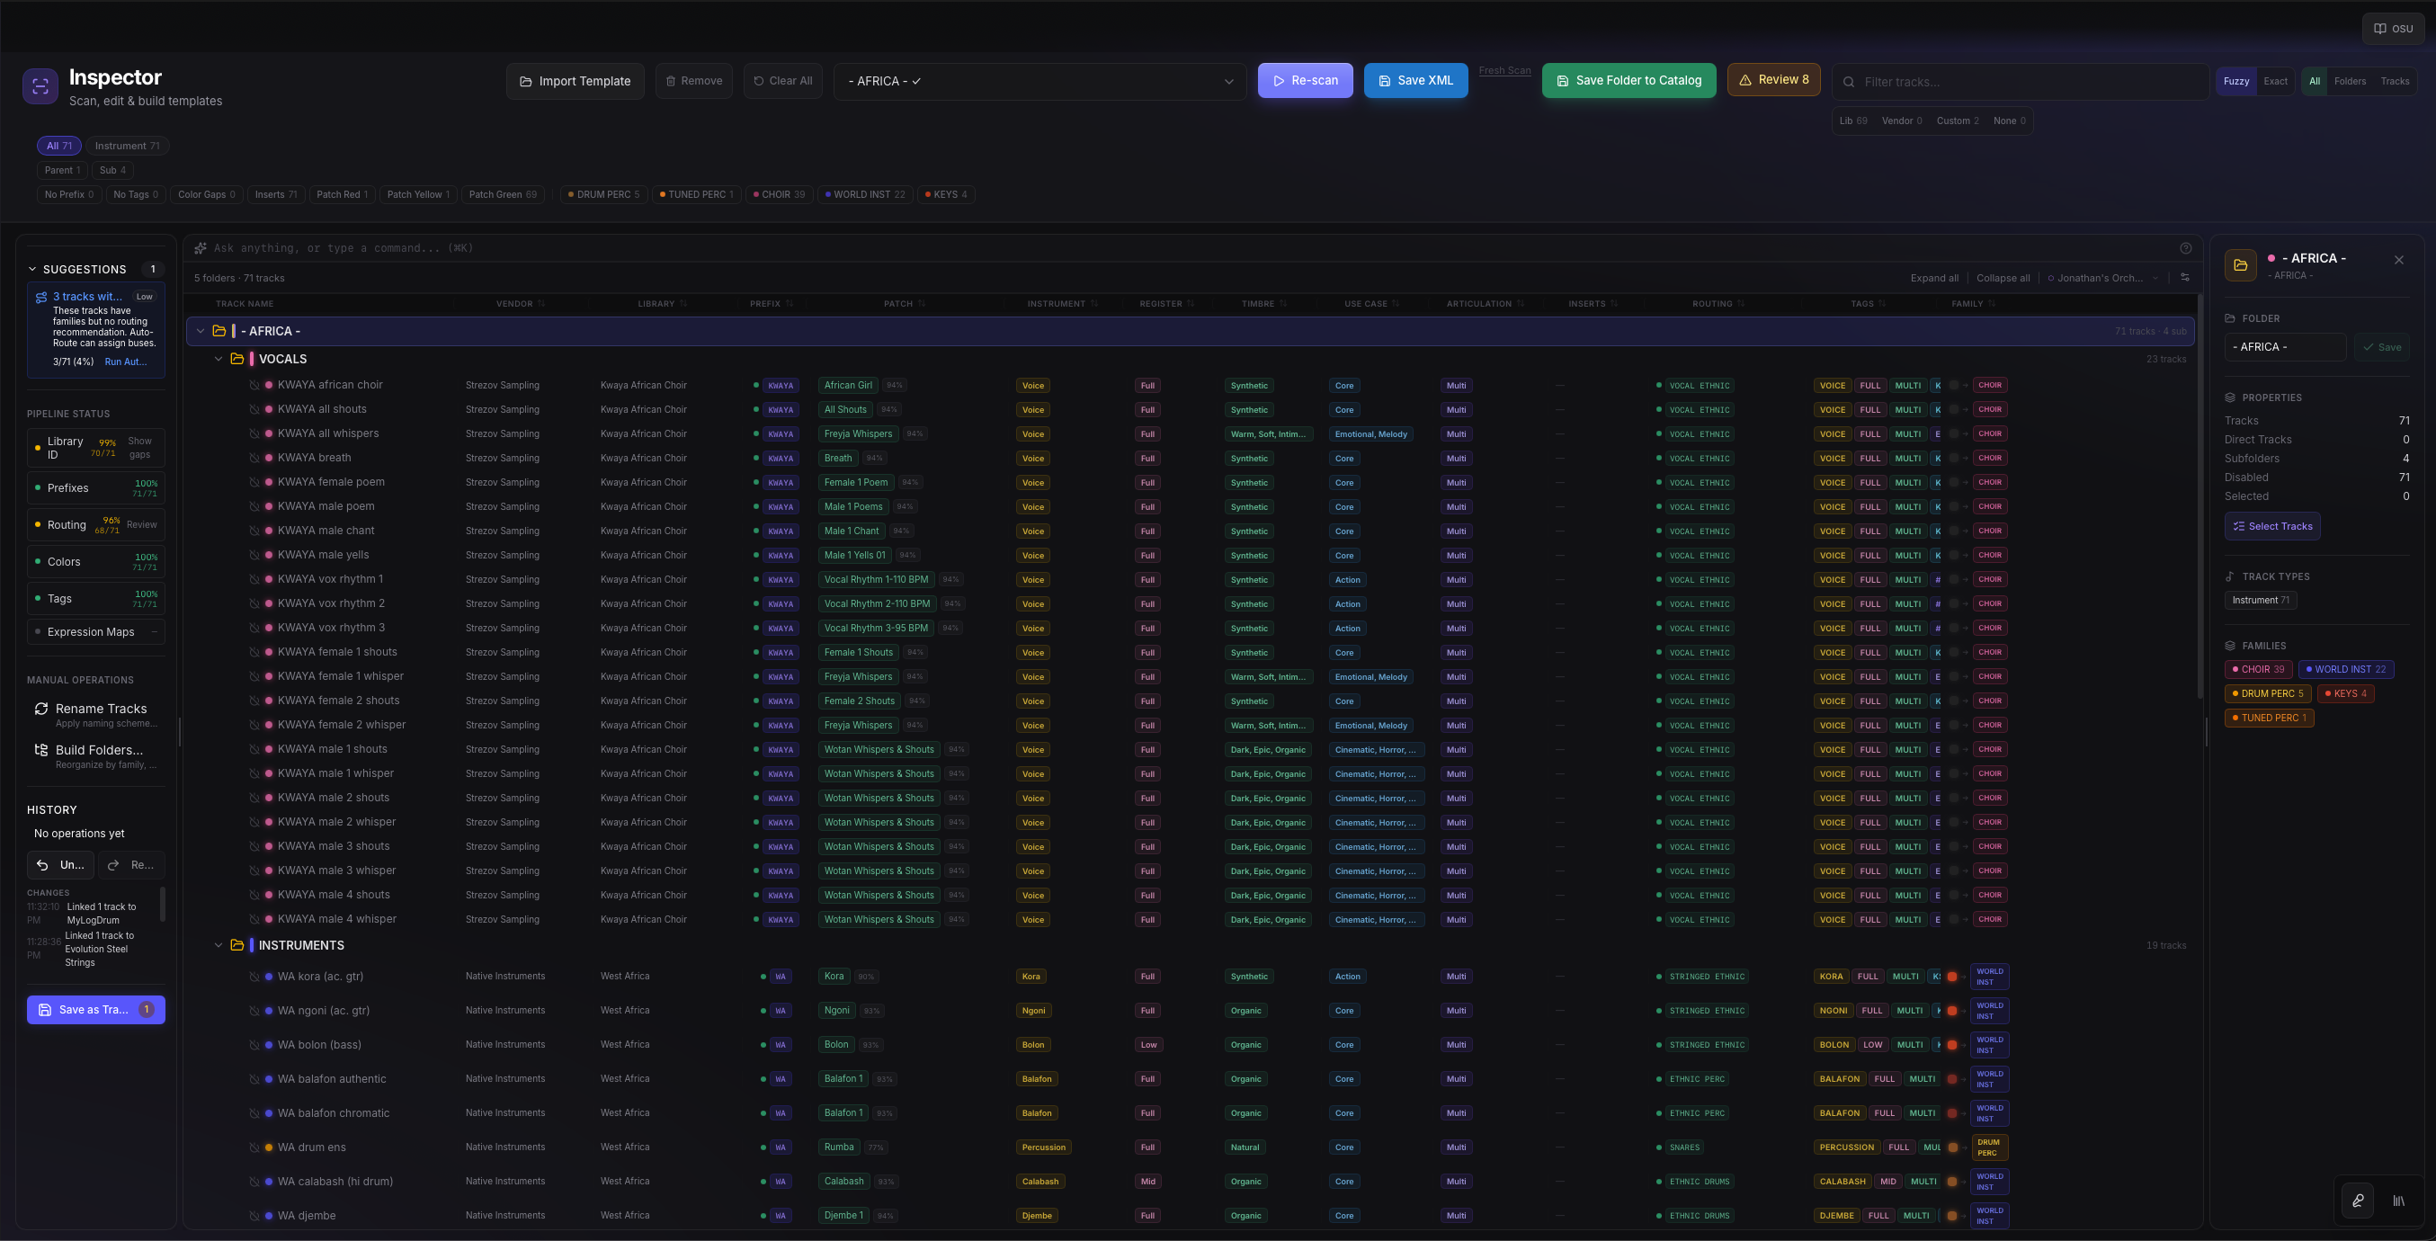
Task: Click the yellow folder icon in the AFRICA detail panel
Action: coord(2240,265)
